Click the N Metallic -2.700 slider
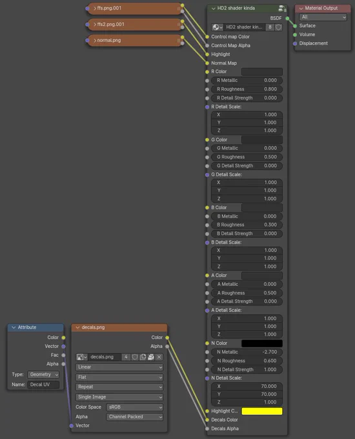This screenshot has height=439, width=355. coord(247,352)
